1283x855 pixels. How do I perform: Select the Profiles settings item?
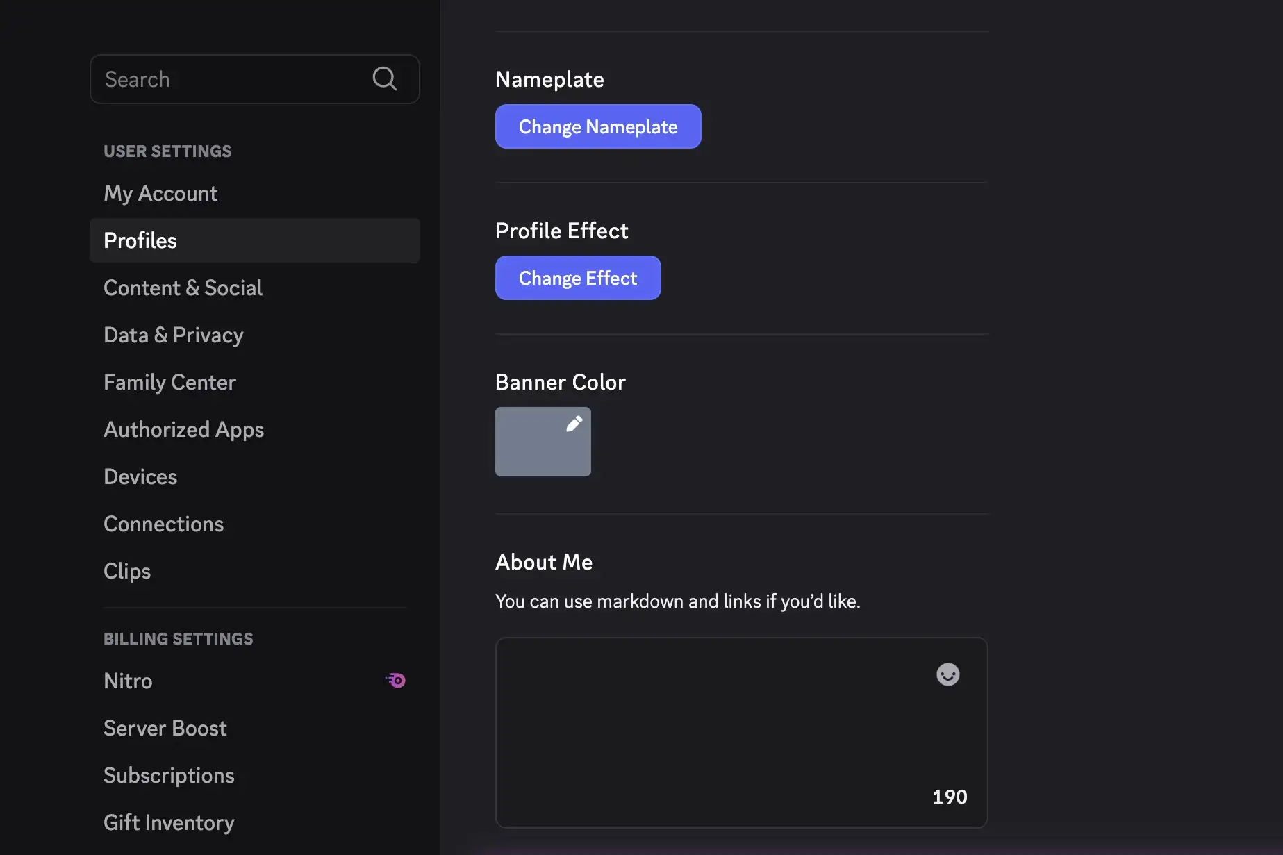click(x=255, y=240)
